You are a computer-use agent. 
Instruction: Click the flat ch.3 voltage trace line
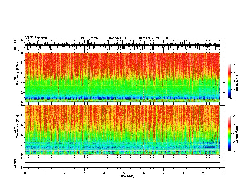coord(122,163)
